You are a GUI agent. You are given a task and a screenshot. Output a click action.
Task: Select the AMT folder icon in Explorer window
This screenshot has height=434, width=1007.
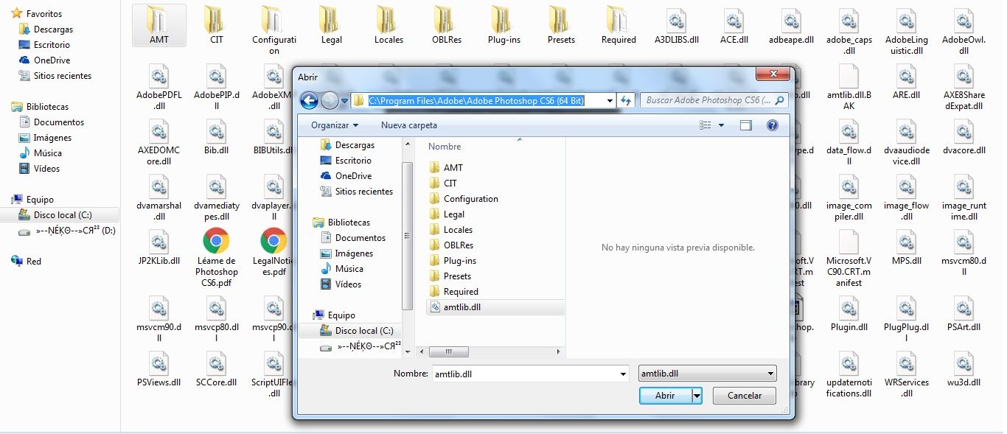coord(158,19)
